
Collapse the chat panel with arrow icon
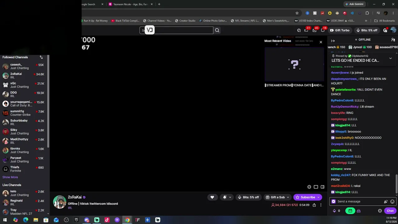[333, 41]
